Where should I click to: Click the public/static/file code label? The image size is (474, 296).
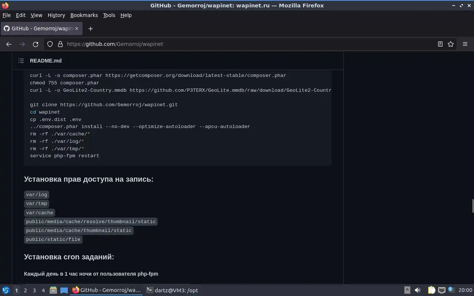coord(53,239)
